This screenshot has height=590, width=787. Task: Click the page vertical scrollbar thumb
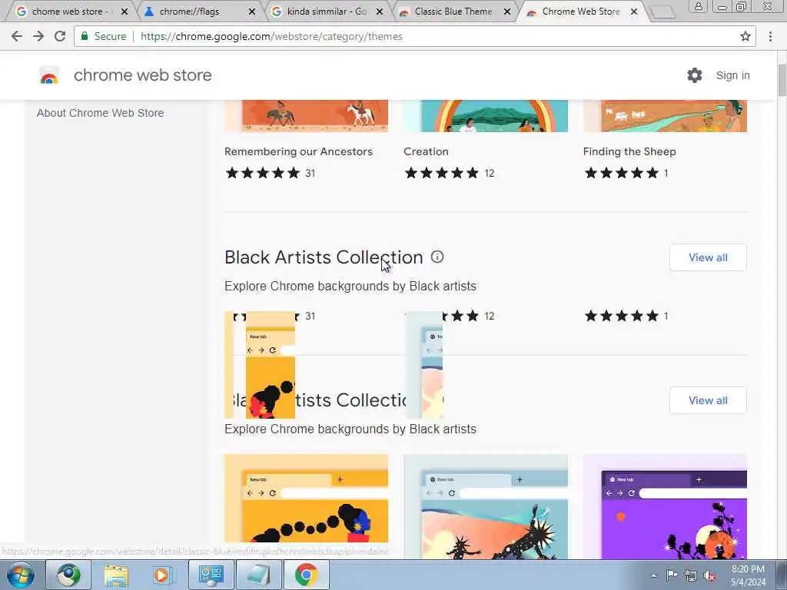pyautogui.click(x=782, y=80)
